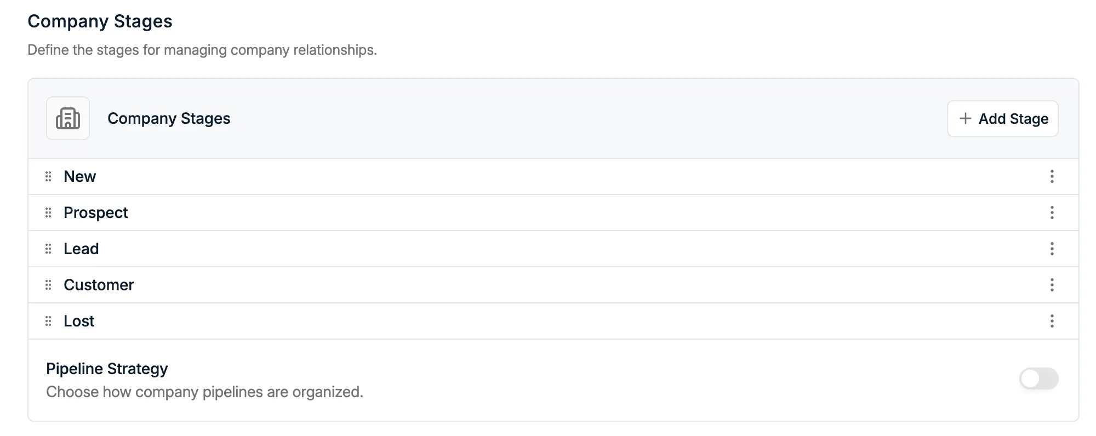Click the Pipeline Strategy label

point(107,369)
